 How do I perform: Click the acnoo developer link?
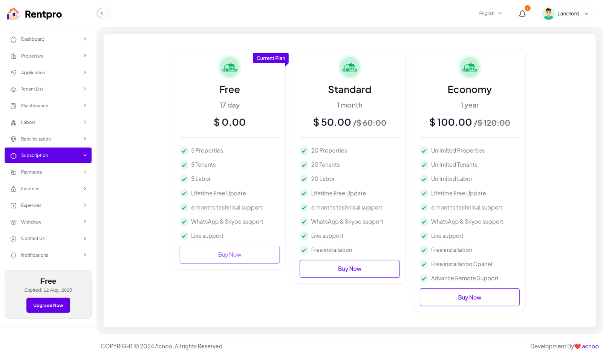click(x=590, y=346)
